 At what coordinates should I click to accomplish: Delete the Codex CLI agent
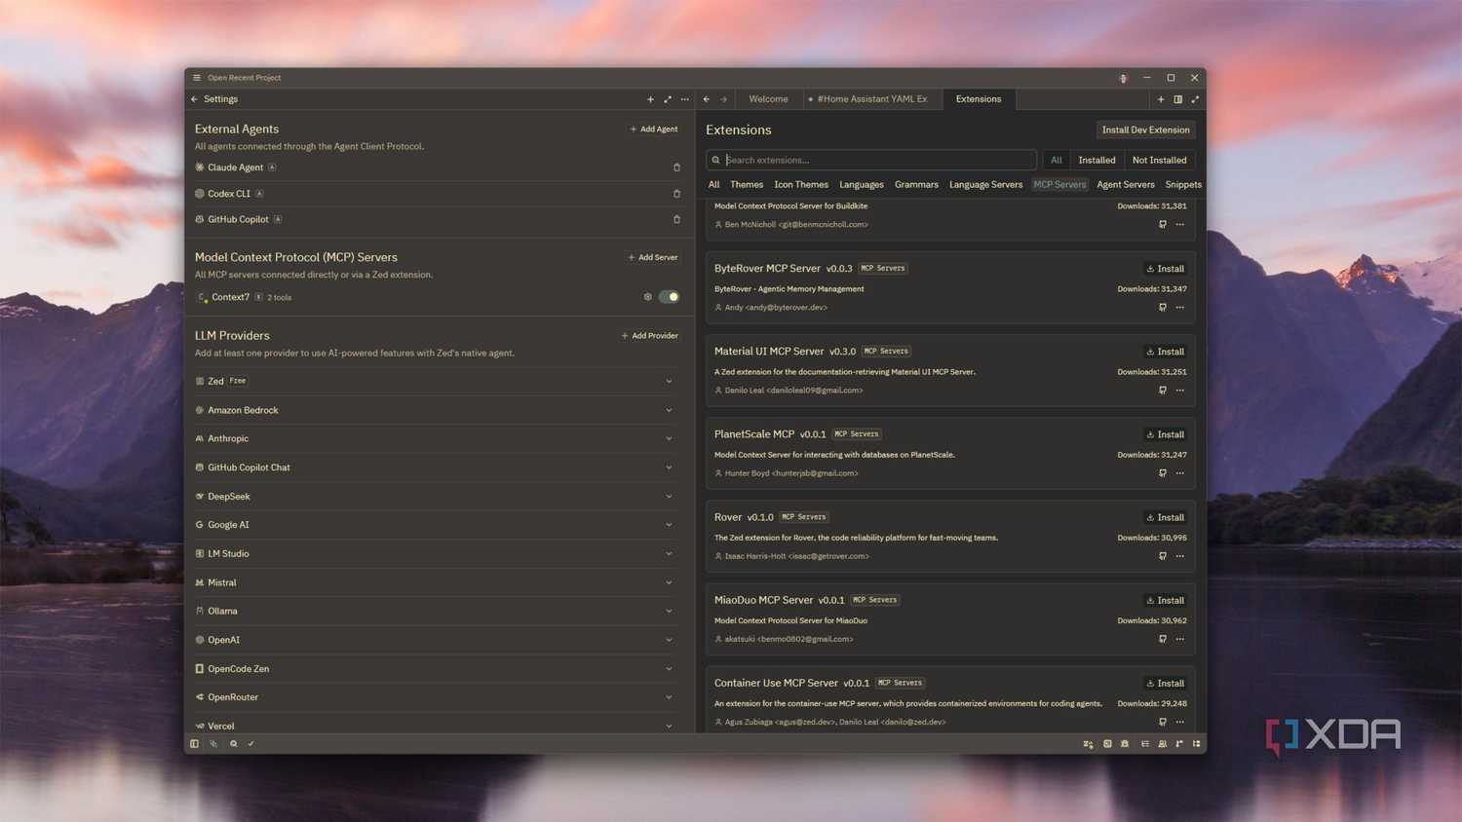pos(676,194)
